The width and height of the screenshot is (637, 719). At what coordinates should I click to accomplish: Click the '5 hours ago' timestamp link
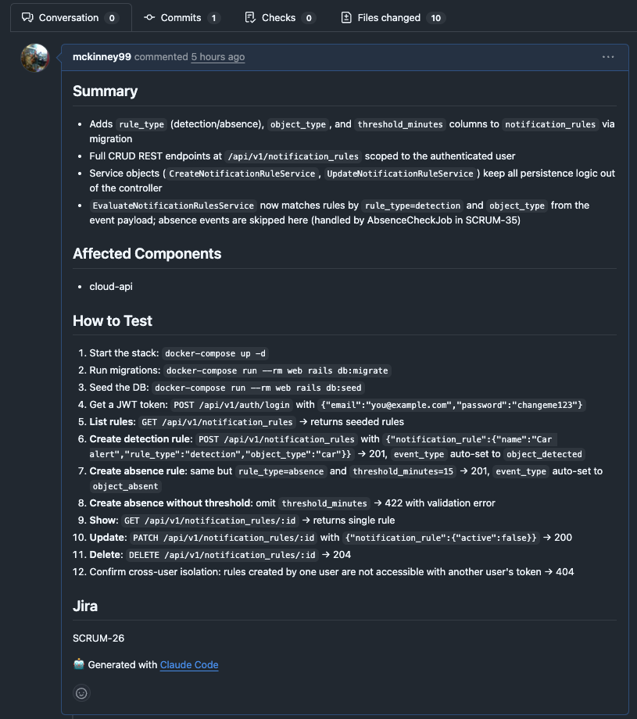(218, 57)
